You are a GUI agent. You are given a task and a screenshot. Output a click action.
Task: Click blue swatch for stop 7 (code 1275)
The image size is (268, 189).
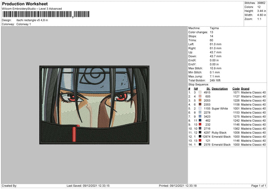(200, 116)
